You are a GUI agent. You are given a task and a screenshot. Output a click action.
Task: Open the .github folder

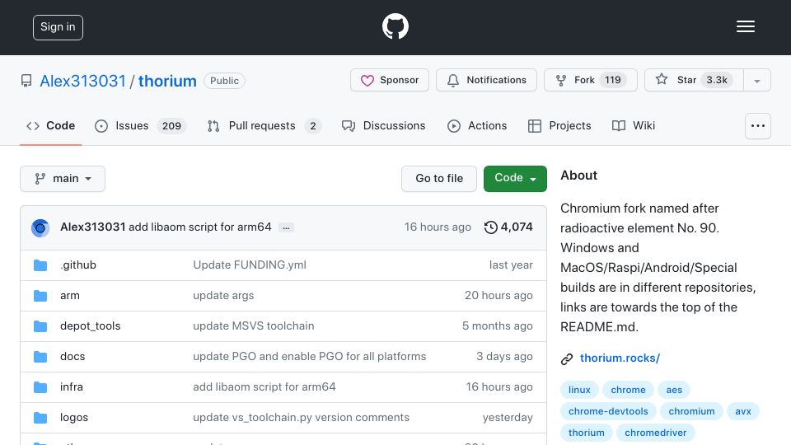(x=78, y=265)
